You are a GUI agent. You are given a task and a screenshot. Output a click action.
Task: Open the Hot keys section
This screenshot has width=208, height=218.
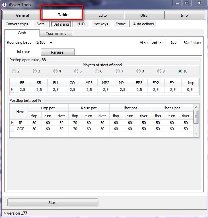click(x=101, y=24)
